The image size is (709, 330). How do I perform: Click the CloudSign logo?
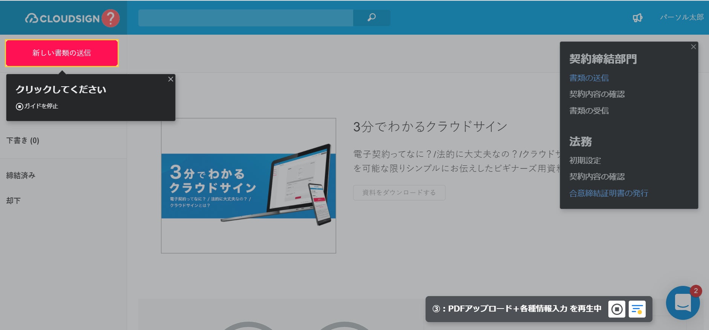click(x=62, y=18)
